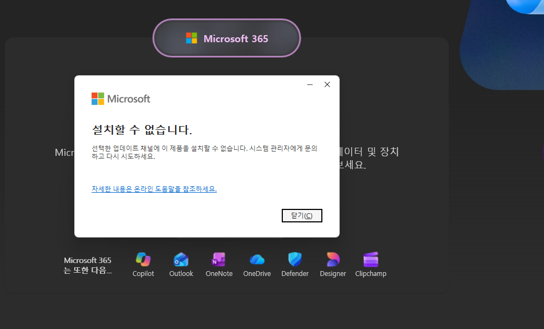Click the 'Microsoft 365 는 또한 다음...' text
The height and width of the screenshot is (329, 544).
pos(88,265)
